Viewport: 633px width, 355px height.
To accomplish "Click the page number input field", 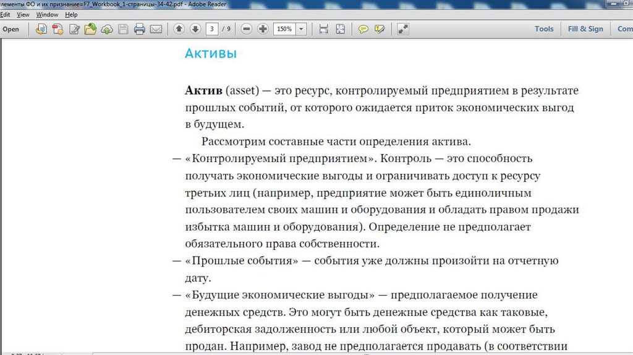I will point(213,29).
